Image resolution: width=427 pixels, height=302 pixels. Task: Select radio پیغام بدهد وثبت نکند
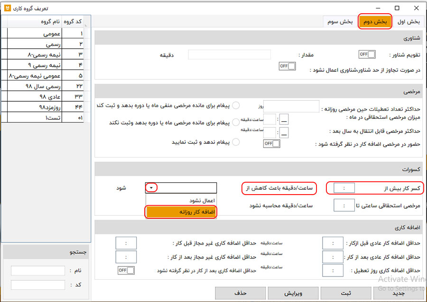pos(236,122)
